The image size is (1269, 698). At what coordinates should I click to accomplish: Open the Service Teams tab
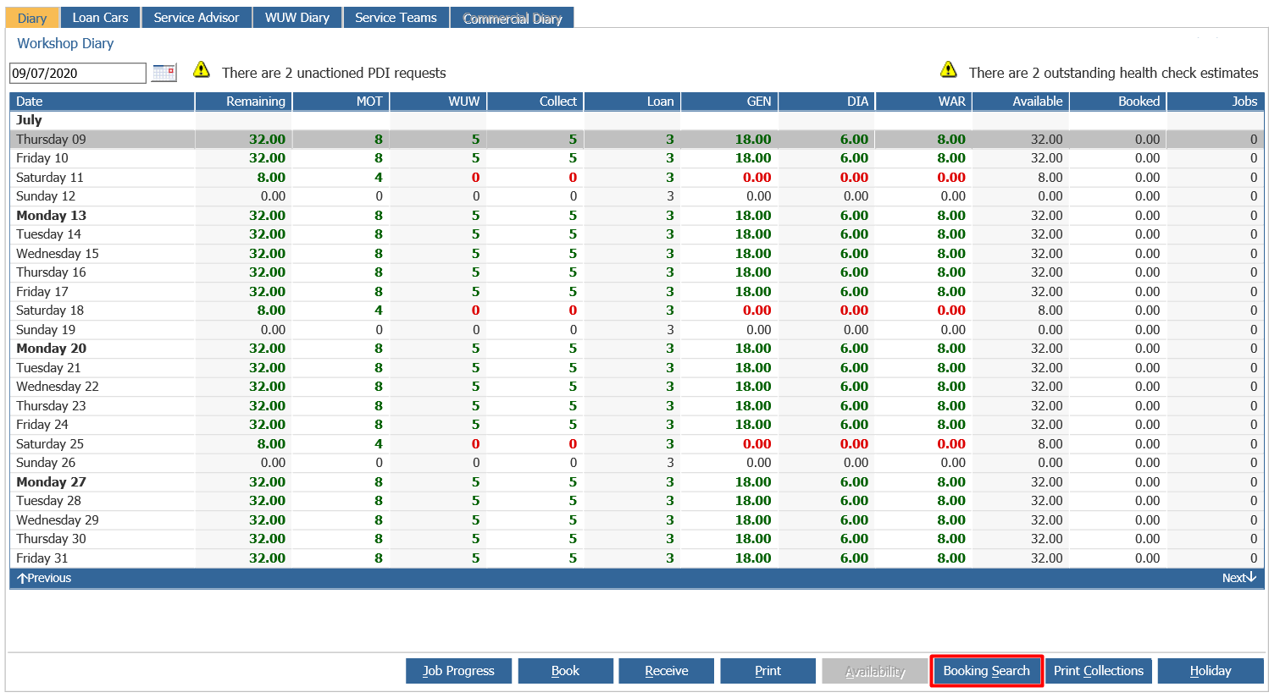pos(396,18)
